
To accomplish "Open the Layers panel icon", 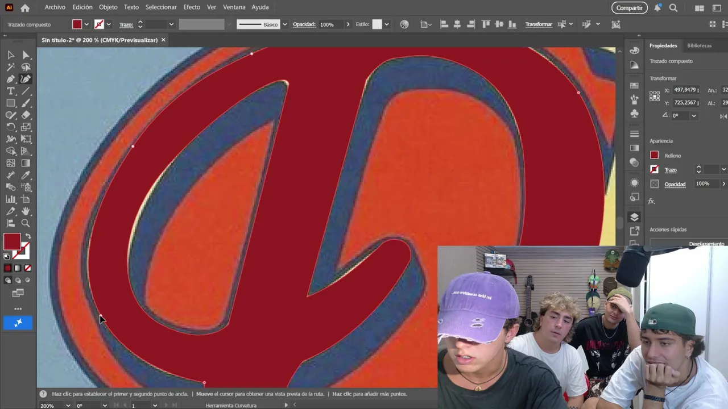I will 635,217.
